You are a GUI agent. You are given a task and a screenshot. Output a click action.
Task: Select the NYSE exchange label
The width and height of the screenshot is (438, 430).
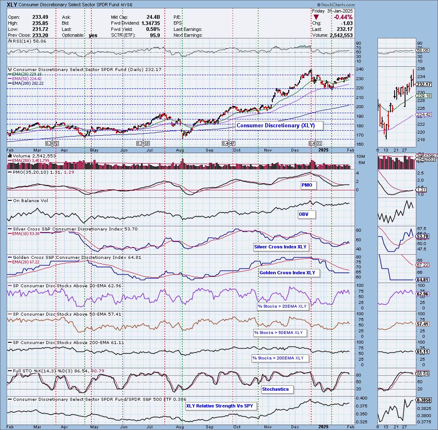coord(127,5)
